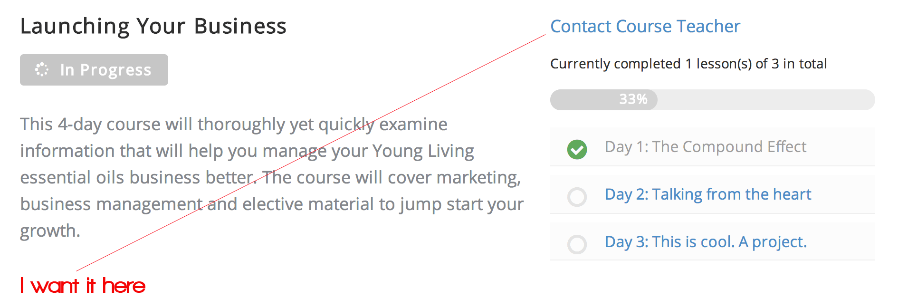Click the red 'I want it here' annotation
This screenshot has width=898, height=308.
[83, 286]
